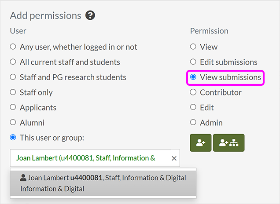Click the add user group hierarchy button

pos(228,142)
